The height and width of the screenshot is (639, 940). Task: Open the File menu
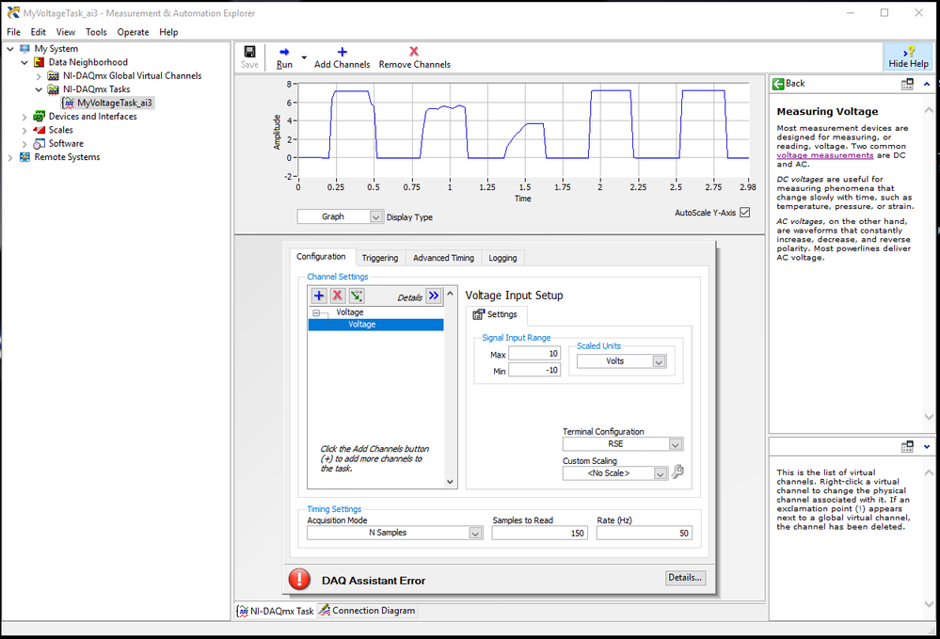[13, 32]
